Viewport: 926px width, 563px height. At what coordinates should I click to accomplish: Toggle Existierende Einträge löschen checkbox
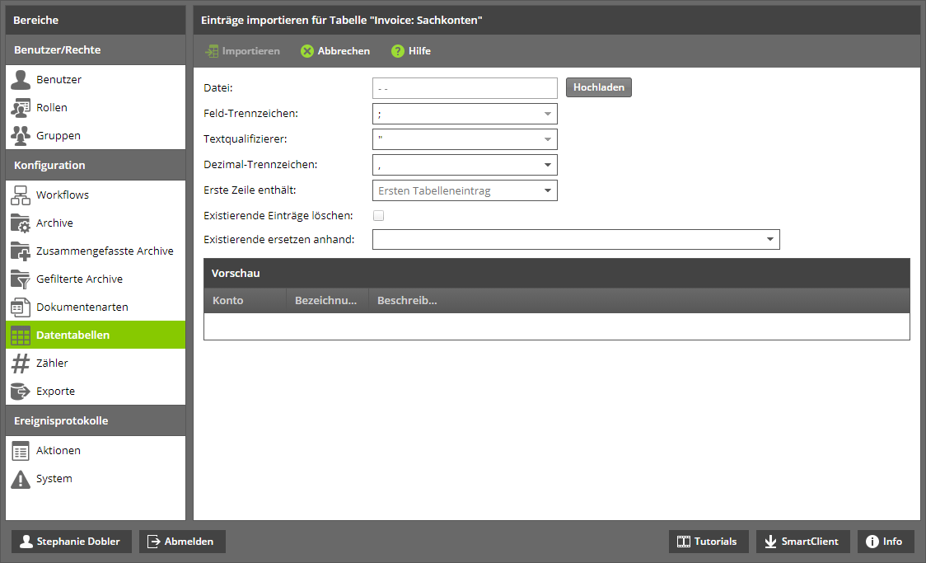(378, 216)
